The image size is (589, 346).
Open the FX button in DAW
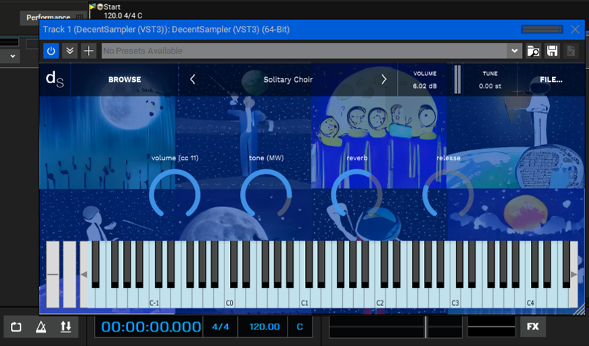pos(533,326)
